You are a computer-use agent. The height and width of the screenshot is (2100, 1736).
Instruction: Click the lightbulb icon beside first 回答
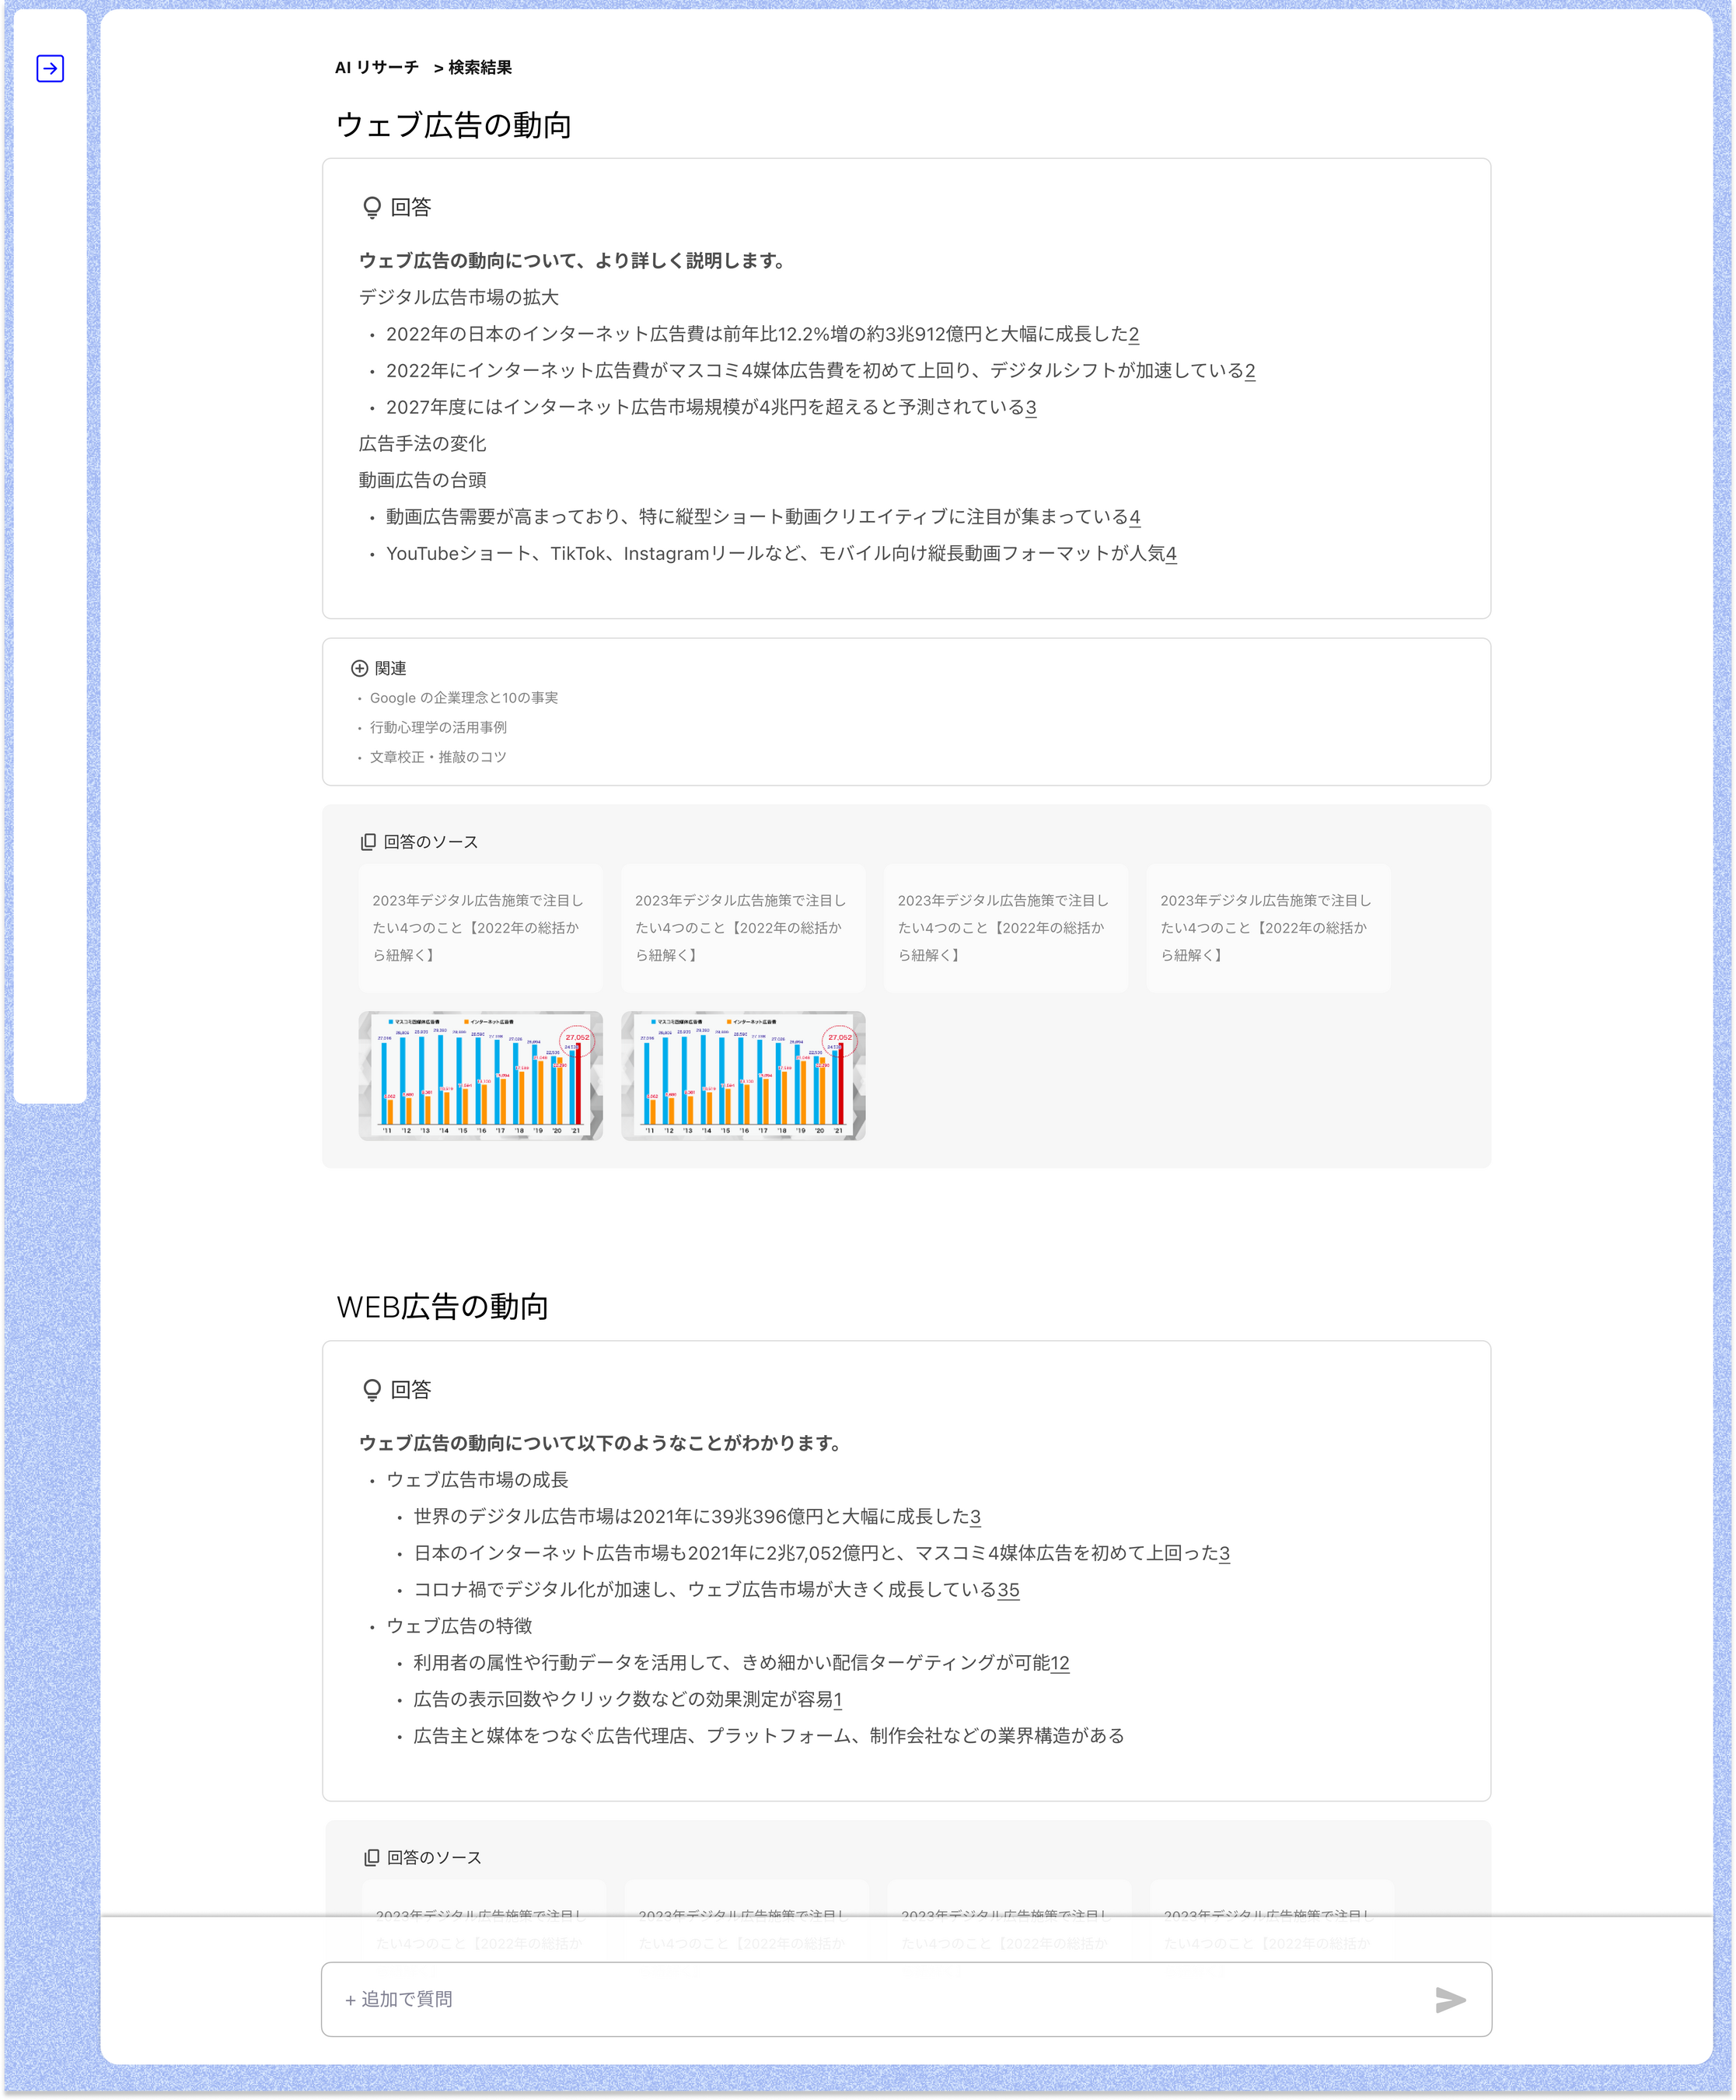pos(372,207)
